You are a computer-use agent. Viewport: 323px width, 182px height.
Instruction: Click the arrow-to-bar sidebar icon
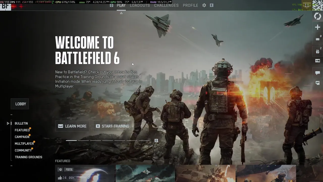(x=317, y=61)
